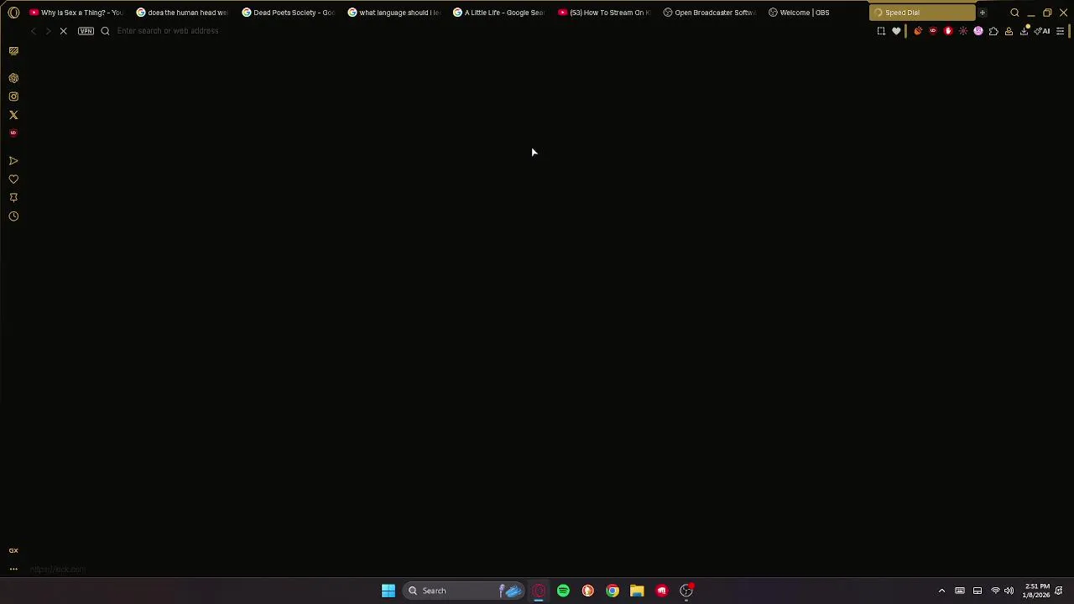Open the search-in-tabs magnifier icon
Viewport: 1074px width, 604px height.
tap(1014, 13)
